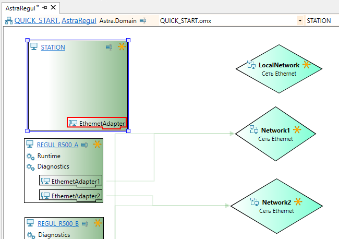Click the Network2 network icon
This screenshot has height=239, width=339.
coord(255,202)
